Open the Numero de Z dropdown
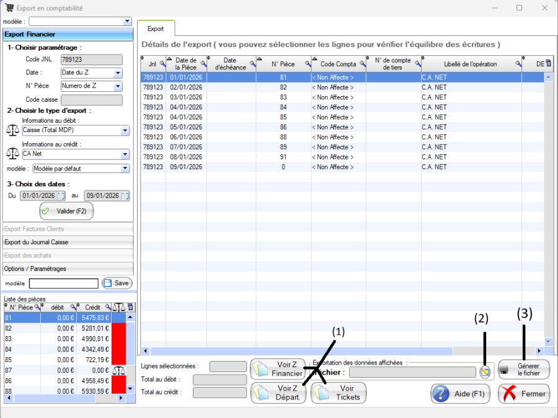This screenshot has width=558, height=418. coord(118,86)
